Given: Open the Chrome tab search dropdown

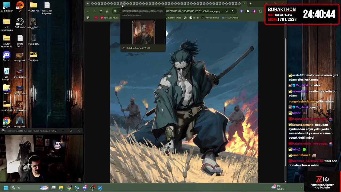Looking at the screenshot, I should (x=88, y=3).
